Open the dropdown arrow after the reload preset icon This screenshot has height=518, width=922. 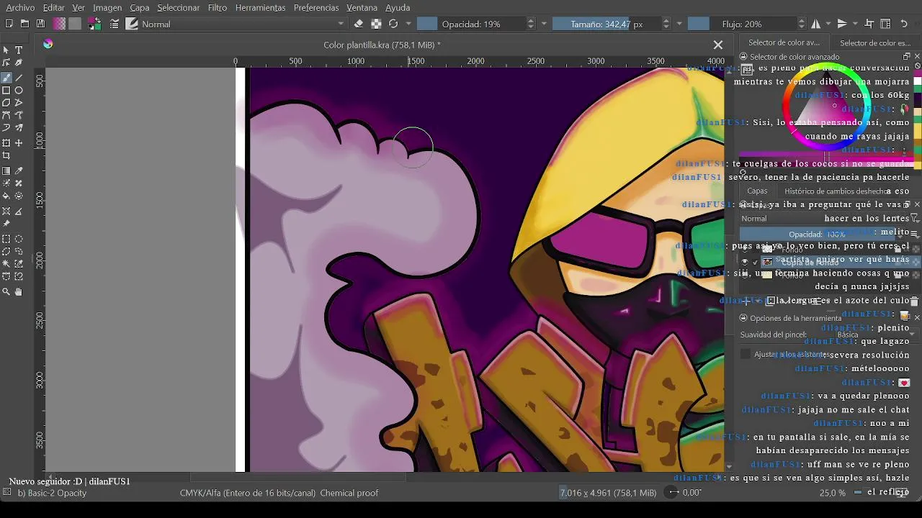click(x=408, y=24)
